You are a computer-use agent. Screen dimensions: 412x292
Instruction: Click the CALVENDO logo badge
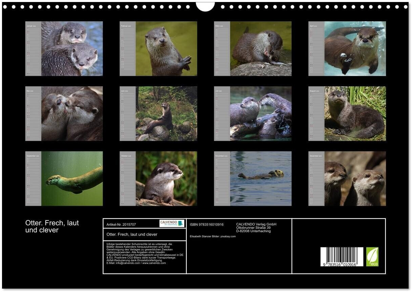(x=172, y=223)
